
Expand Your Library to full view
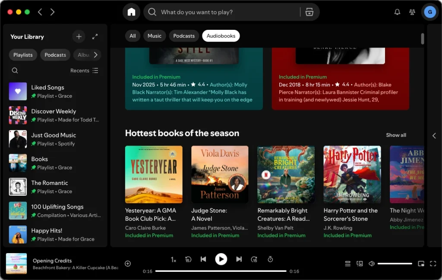click(x=95, y=37)
